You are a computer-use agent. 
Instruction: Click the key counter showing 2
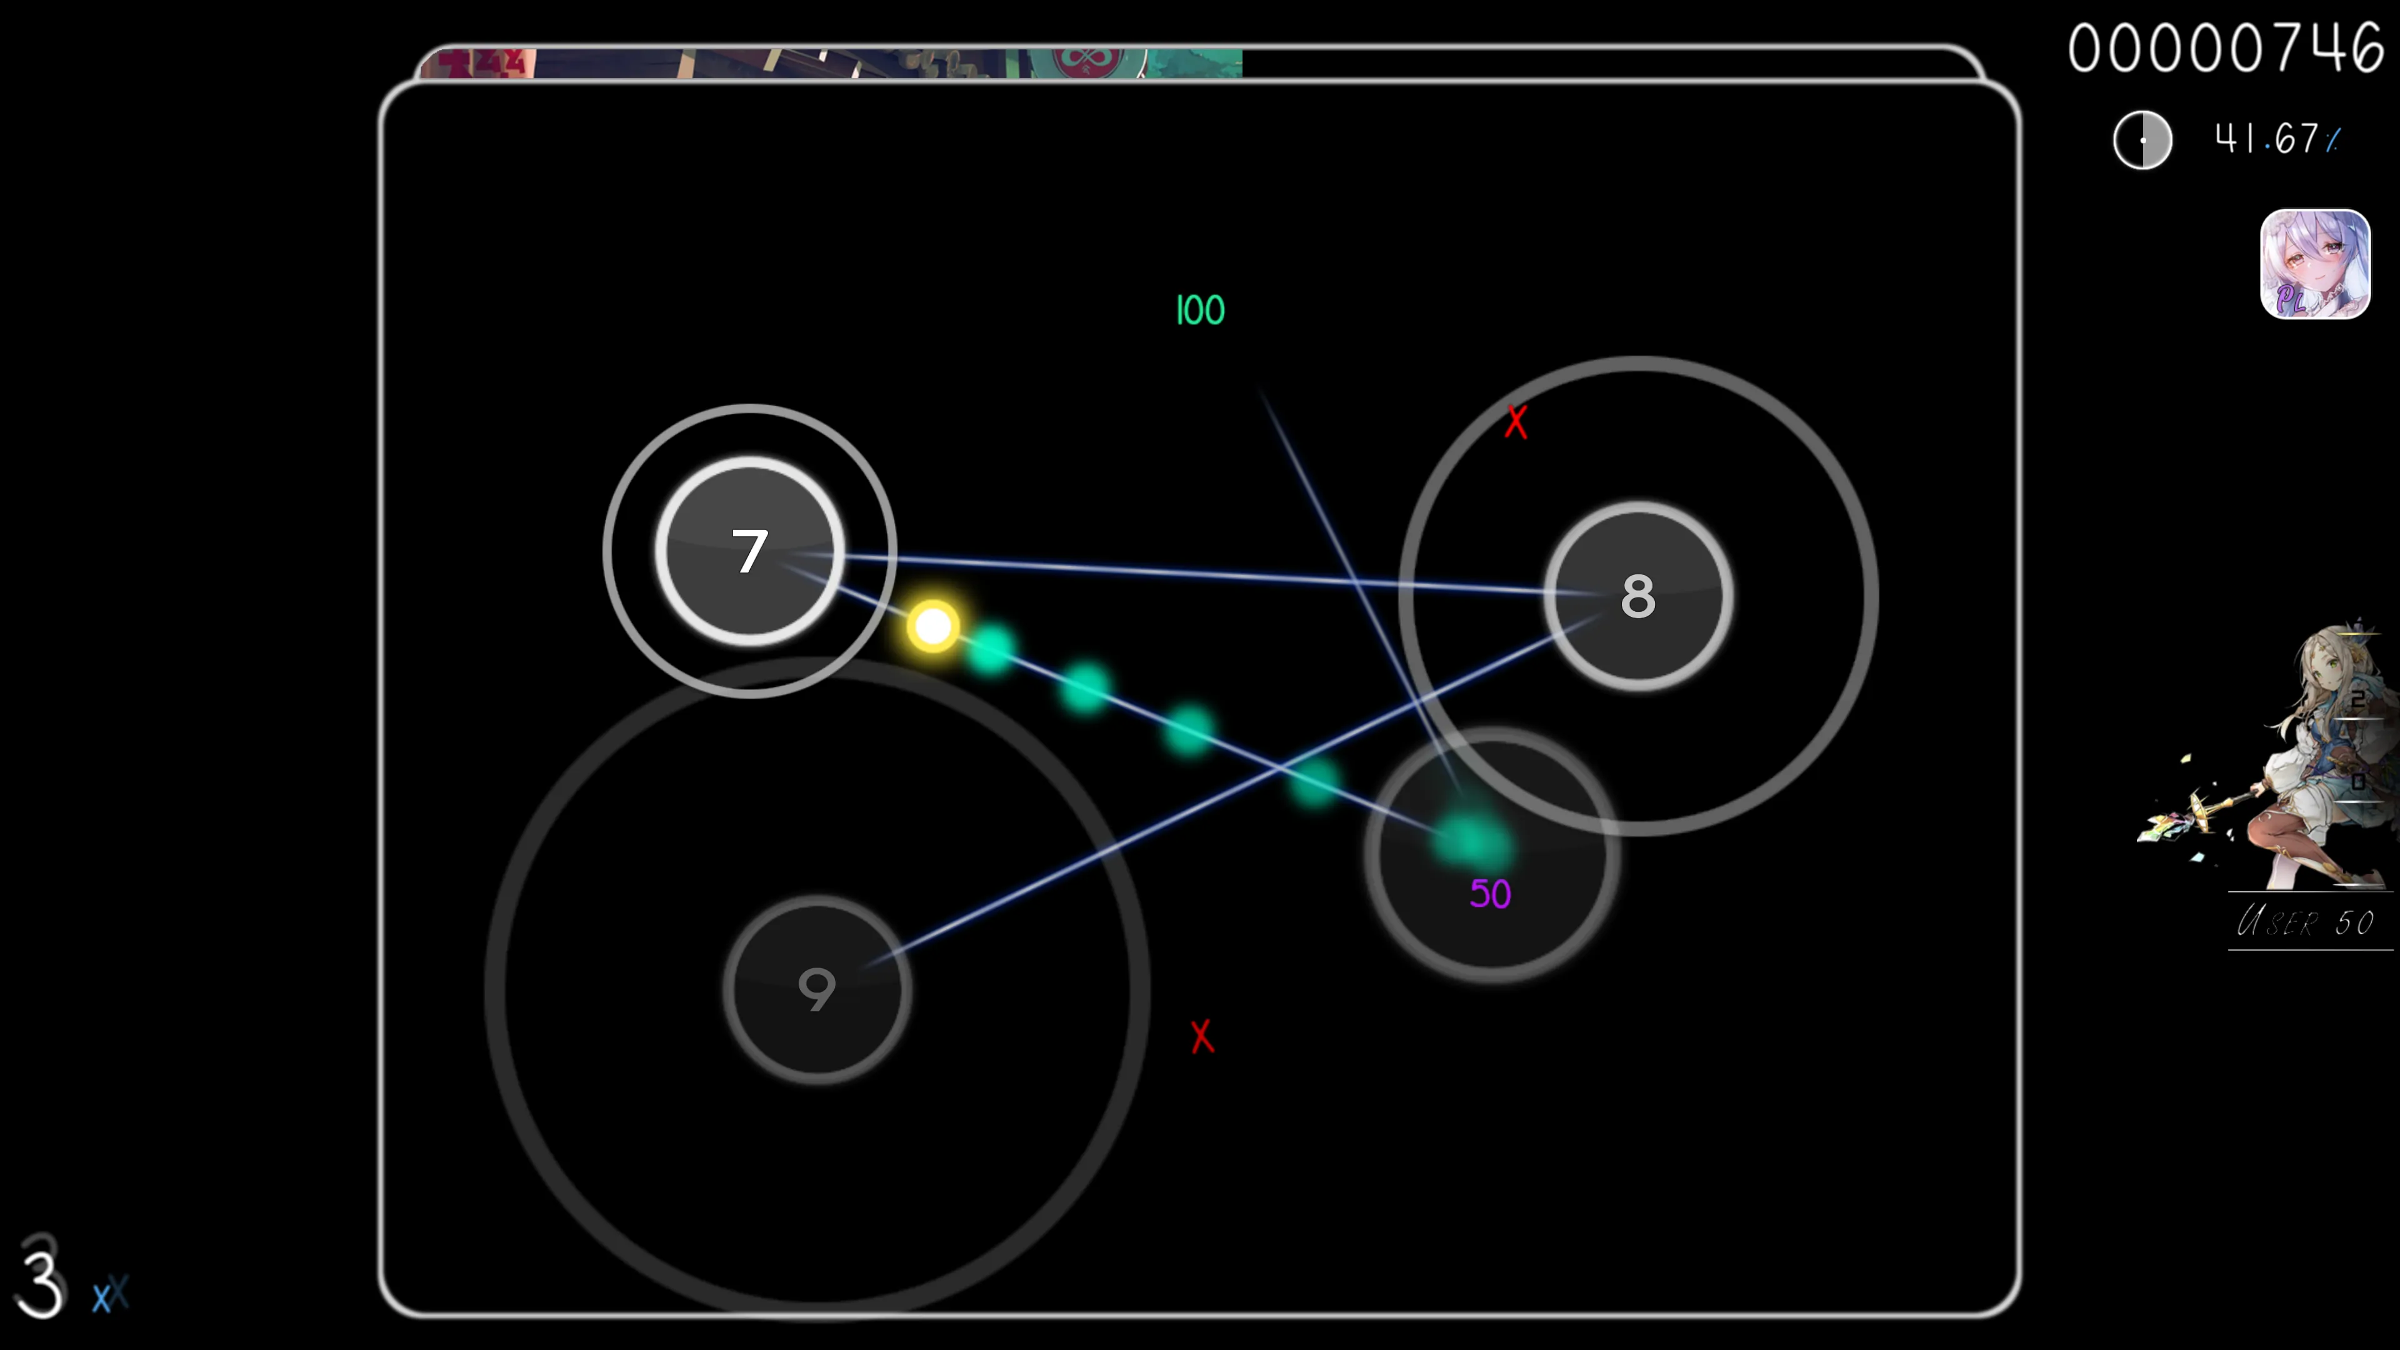pos(2357,700)
